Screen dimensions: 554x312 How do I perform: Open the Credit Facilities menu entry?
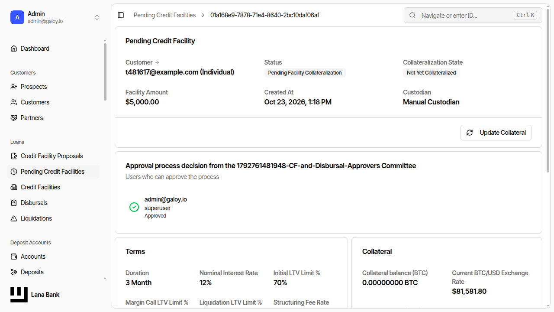pyautogui.click(x=53, y=187)
